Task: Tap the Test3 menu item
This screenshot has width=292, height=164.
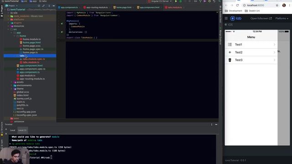Action: point(251,60)
